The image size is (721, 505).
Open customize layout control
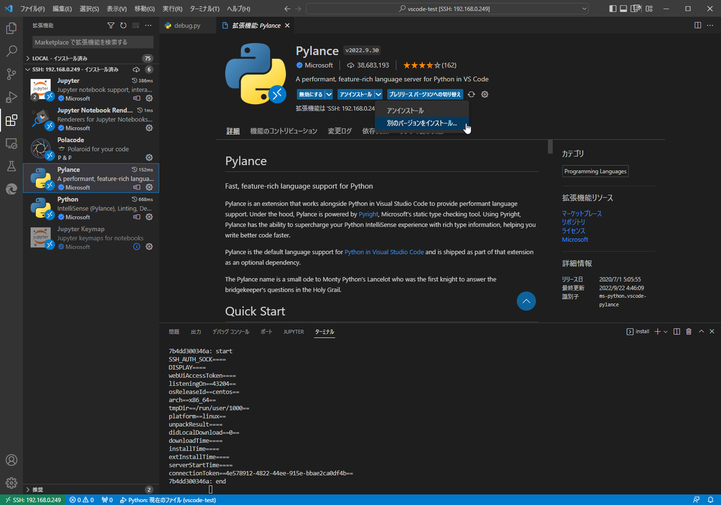pos(648,9)
